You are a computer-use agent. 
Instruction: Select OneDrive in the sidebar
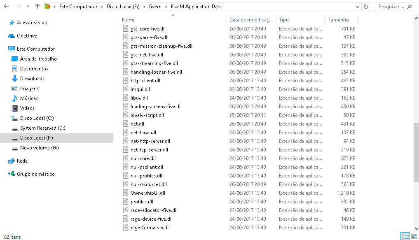coord(27,36)
